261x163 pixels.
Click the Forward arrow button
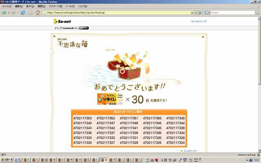(13, 13)
